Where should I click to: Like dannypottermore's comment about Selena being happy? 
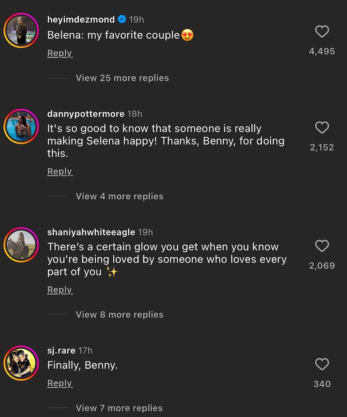(x=322, y=128)
